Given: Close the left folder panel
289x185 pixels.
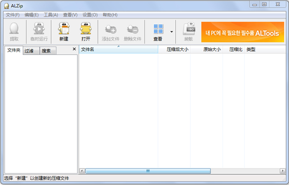Looking at the screenshot, I should coord(74,49).
